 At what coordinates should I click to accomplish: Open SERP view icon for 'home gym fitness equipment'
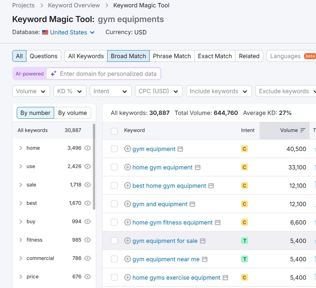[218, 223]
